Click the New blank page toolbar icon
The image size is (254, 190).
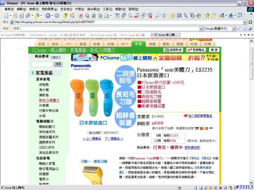(6, 15)
